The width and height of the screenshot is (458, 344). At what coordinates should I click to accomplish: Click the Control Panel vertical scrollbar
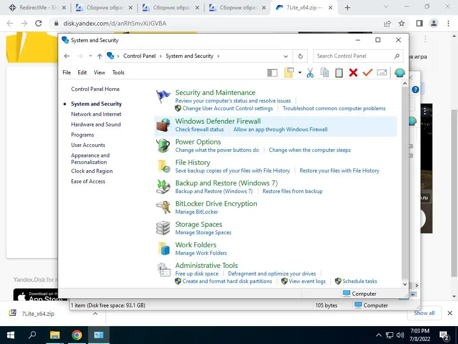(405, 183)
